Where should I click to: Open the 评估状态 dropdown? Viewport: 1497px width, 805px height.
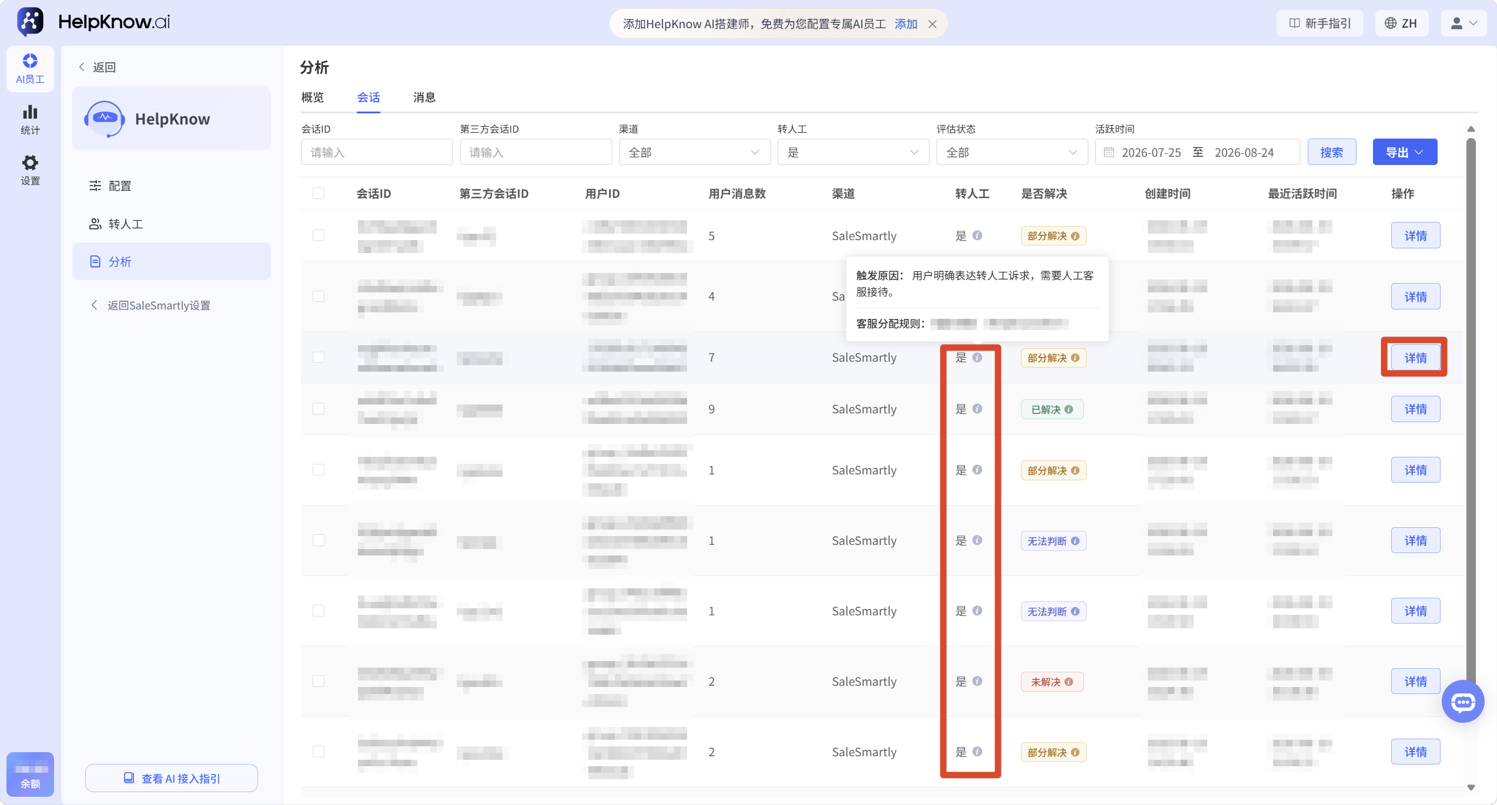click(x=1012, y=152)
